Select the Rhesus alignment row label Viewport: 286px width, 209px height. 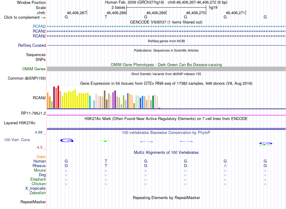pos(39,166)
